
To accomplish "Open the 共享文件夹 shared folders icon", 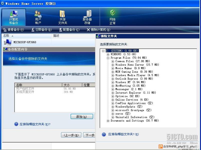I will point(62,14).
